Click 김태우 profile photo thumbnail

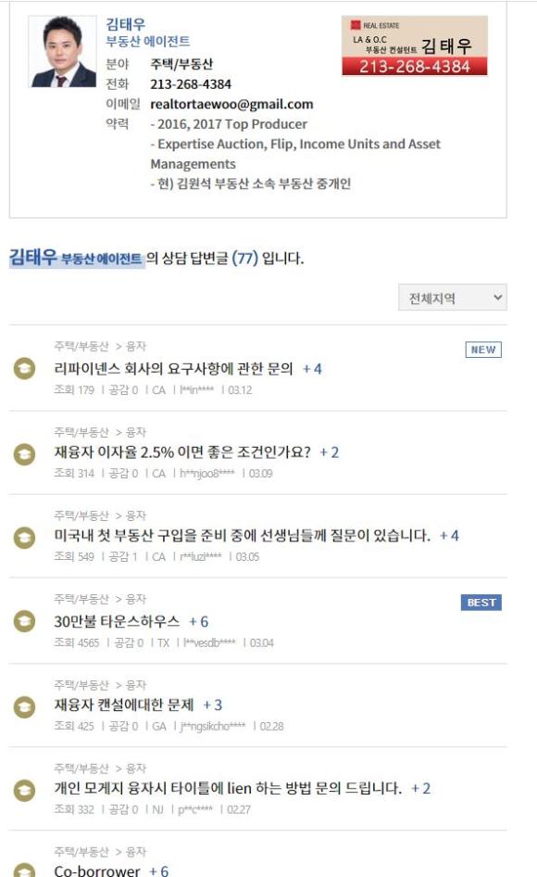point(63,52)
